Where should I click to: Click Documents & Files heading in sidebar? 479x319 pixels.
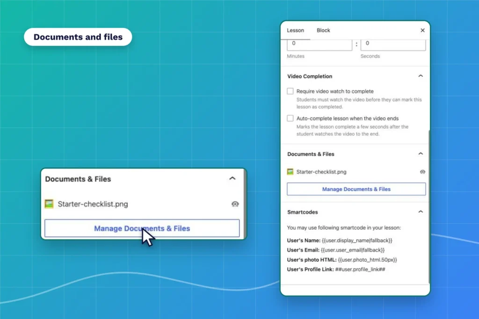click(311, 154)
